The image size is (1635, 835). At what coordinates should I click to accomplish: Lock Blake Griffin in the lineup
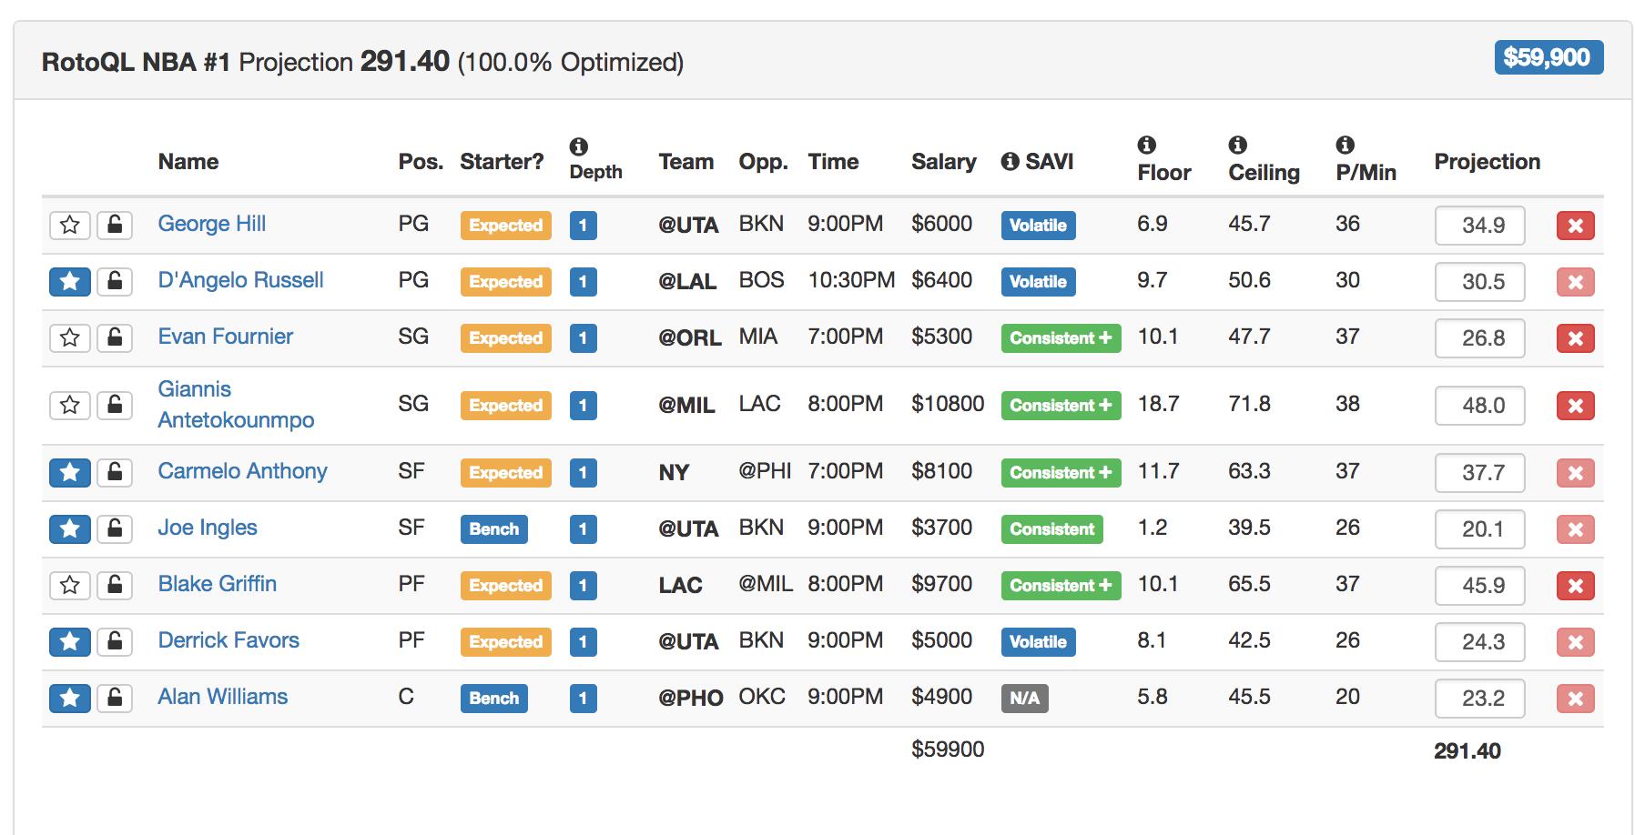click(x=115, y=585)
